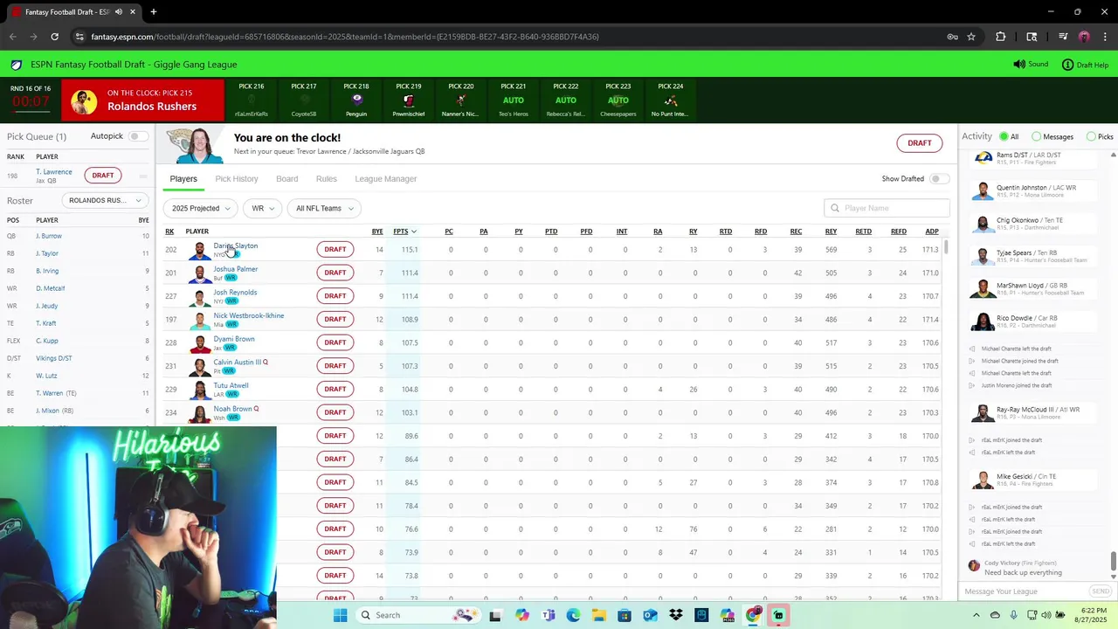Viewport: 1118px width, 629px height.
Task: Sort by FPTS column arrow
Action: click(x=414, y=232)
